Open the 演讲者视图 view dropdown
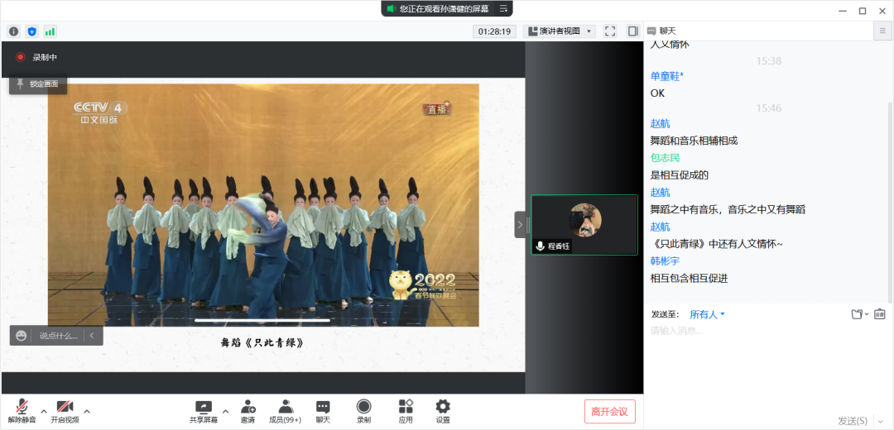Screen dimensions: 894x430 (560, 31)
